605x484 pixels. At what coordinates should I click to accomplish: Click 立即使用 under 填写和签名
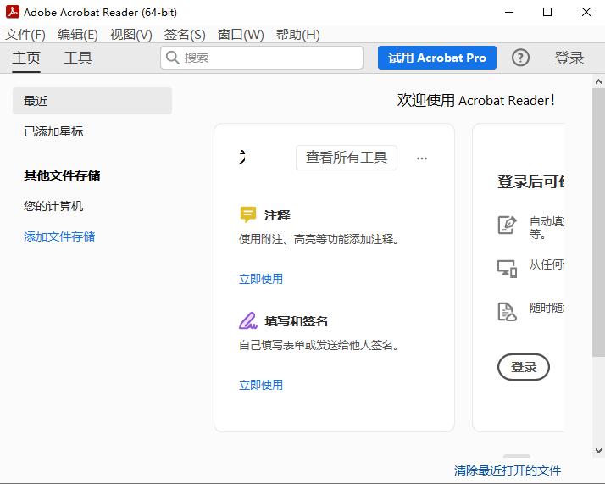(261, 385)
